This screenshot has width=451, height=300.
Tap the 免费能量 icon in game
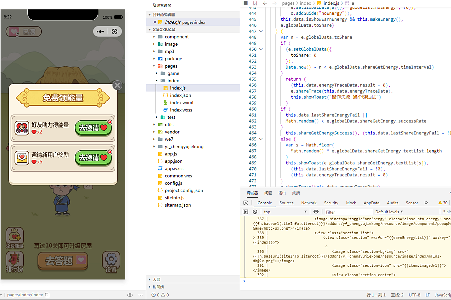tap(15, 238)
